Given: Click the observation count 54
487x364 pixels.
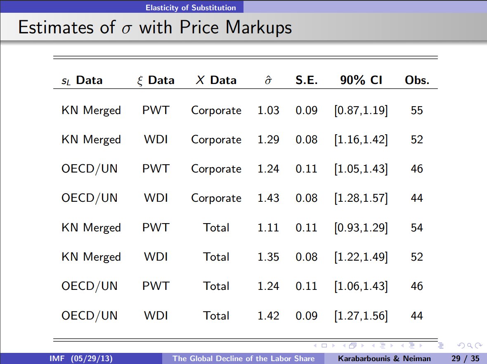Looking at the screenshot, I should click(x=417, y=228).
